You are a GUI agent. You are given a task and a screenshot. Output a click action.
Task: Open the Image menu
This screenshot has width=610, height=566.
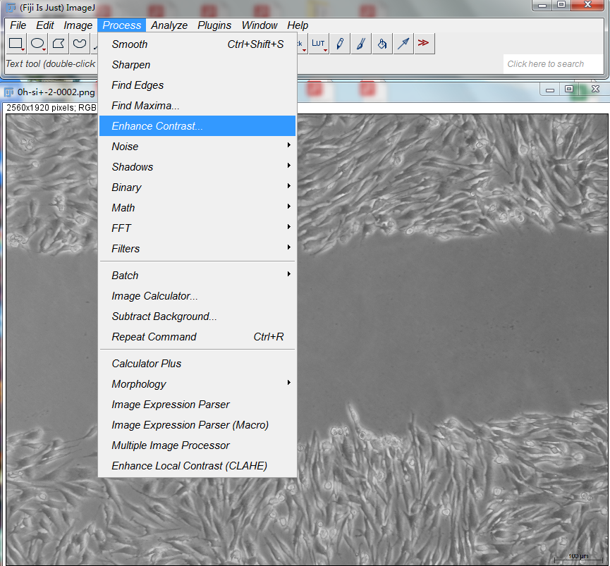[78, 25]
